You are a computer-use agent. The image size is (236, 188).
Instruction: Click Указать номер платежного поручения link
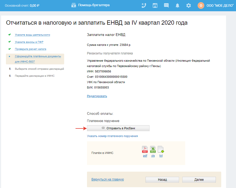(x=112, y=136)
